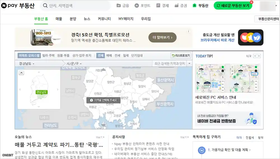Click the won coin step icon
The width and height of the screenshot is (280, 159).
coord(202,150)
